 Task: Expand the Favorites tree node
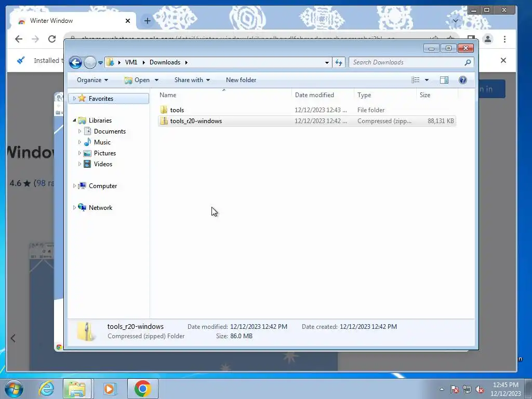(74, 98)
